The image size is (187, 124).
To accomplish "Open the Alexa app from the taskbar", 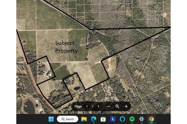I will point(122,119).
